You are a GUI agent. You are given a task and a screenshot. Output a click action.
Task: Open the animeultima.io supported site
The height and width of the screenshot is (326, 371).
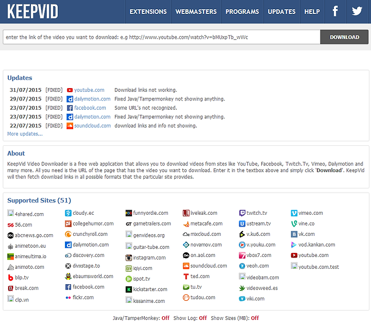[x=30, y=256]
